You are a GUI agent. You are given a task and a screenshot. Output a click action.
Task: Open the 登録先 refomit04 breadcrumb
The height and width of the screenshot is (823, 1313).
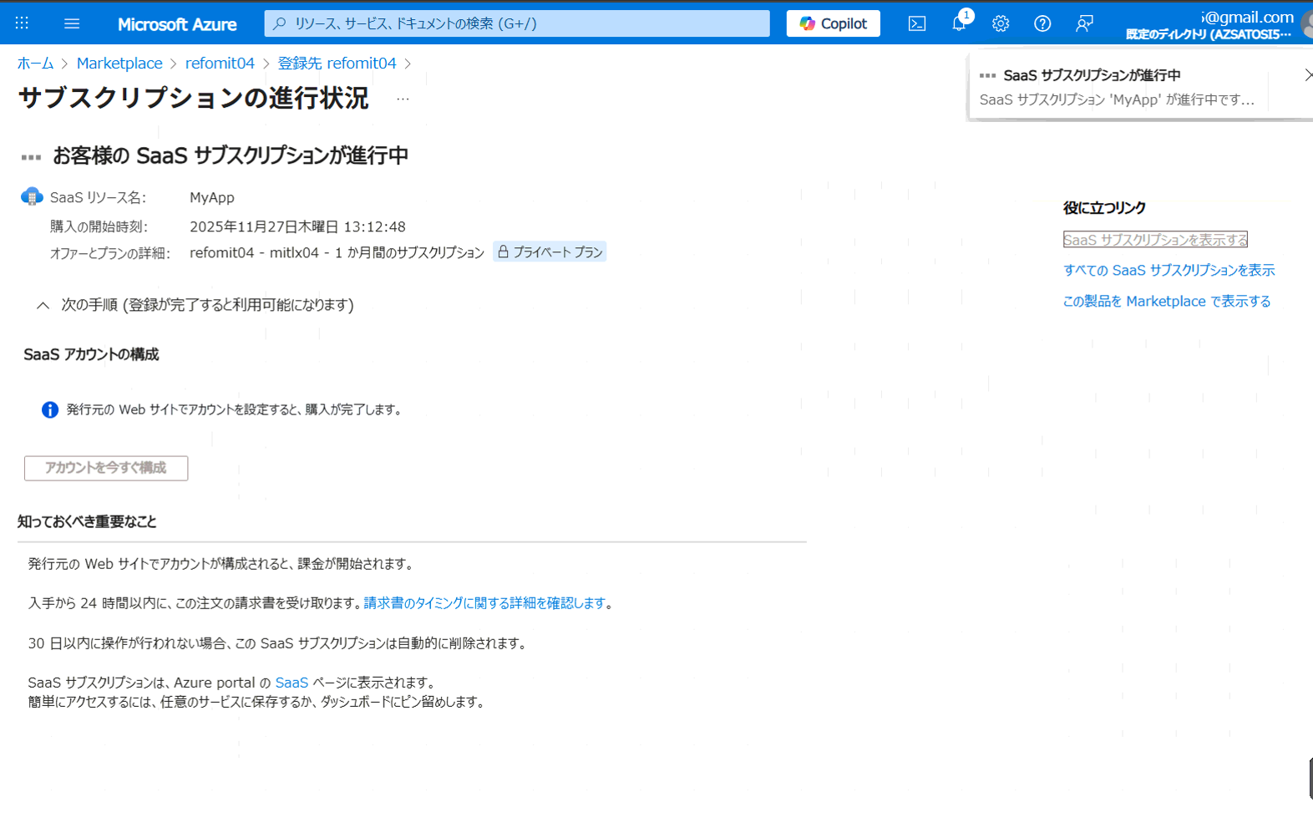[337, 64]
